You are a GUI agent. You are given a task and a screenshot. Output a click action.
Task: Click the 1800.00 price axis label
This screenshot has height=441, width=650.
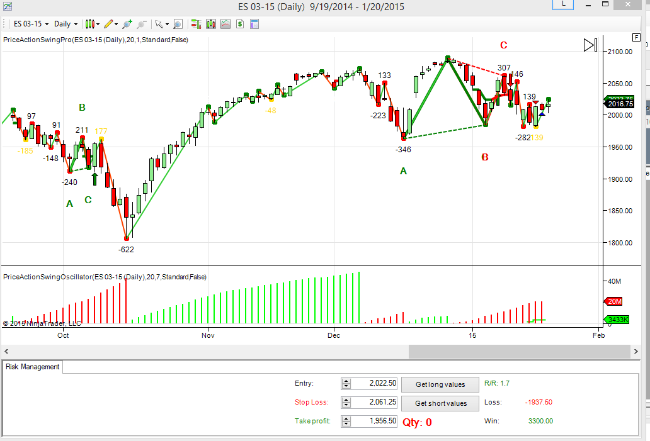click(x=620, y=243)
